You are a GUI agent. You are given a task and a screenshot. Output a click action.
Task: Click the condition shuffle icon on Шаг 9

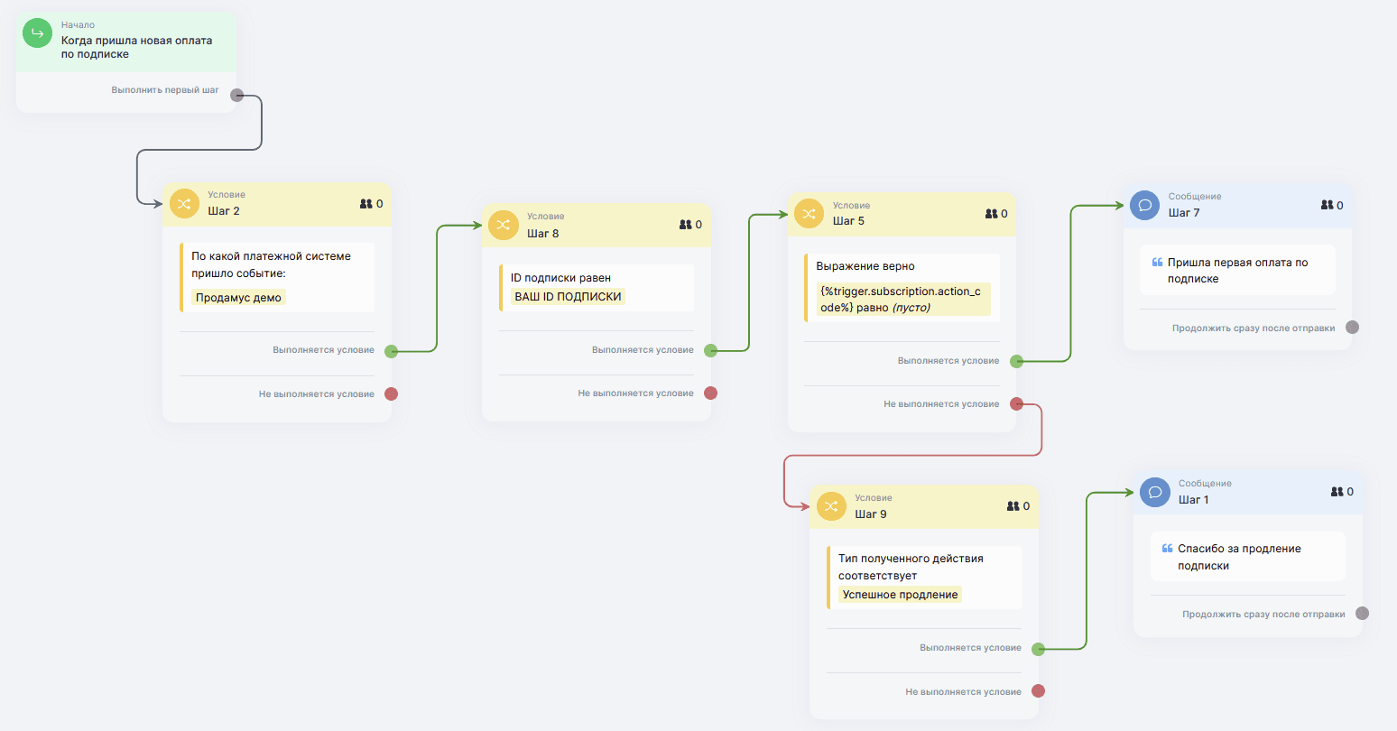click(x=831, y=506)
